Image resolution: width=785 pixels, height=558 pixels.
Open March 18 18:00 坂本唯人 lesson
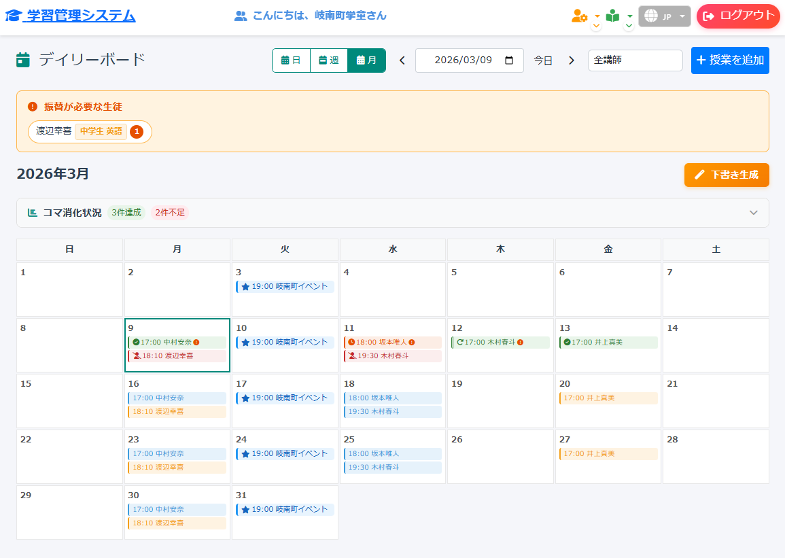[393, 398]
